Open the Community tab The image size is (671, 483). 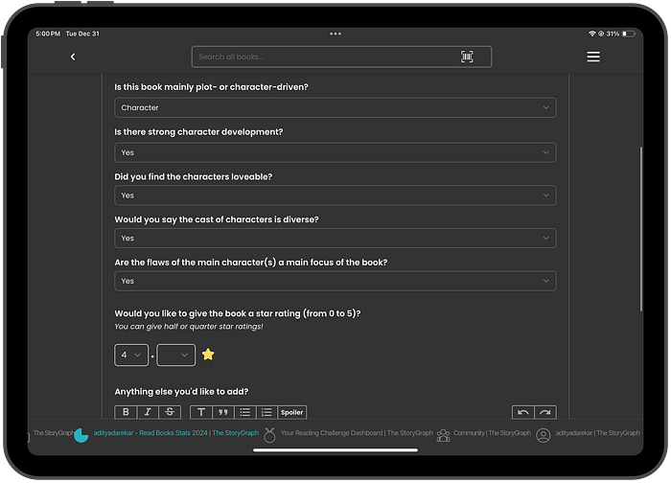tap(492, 433)
